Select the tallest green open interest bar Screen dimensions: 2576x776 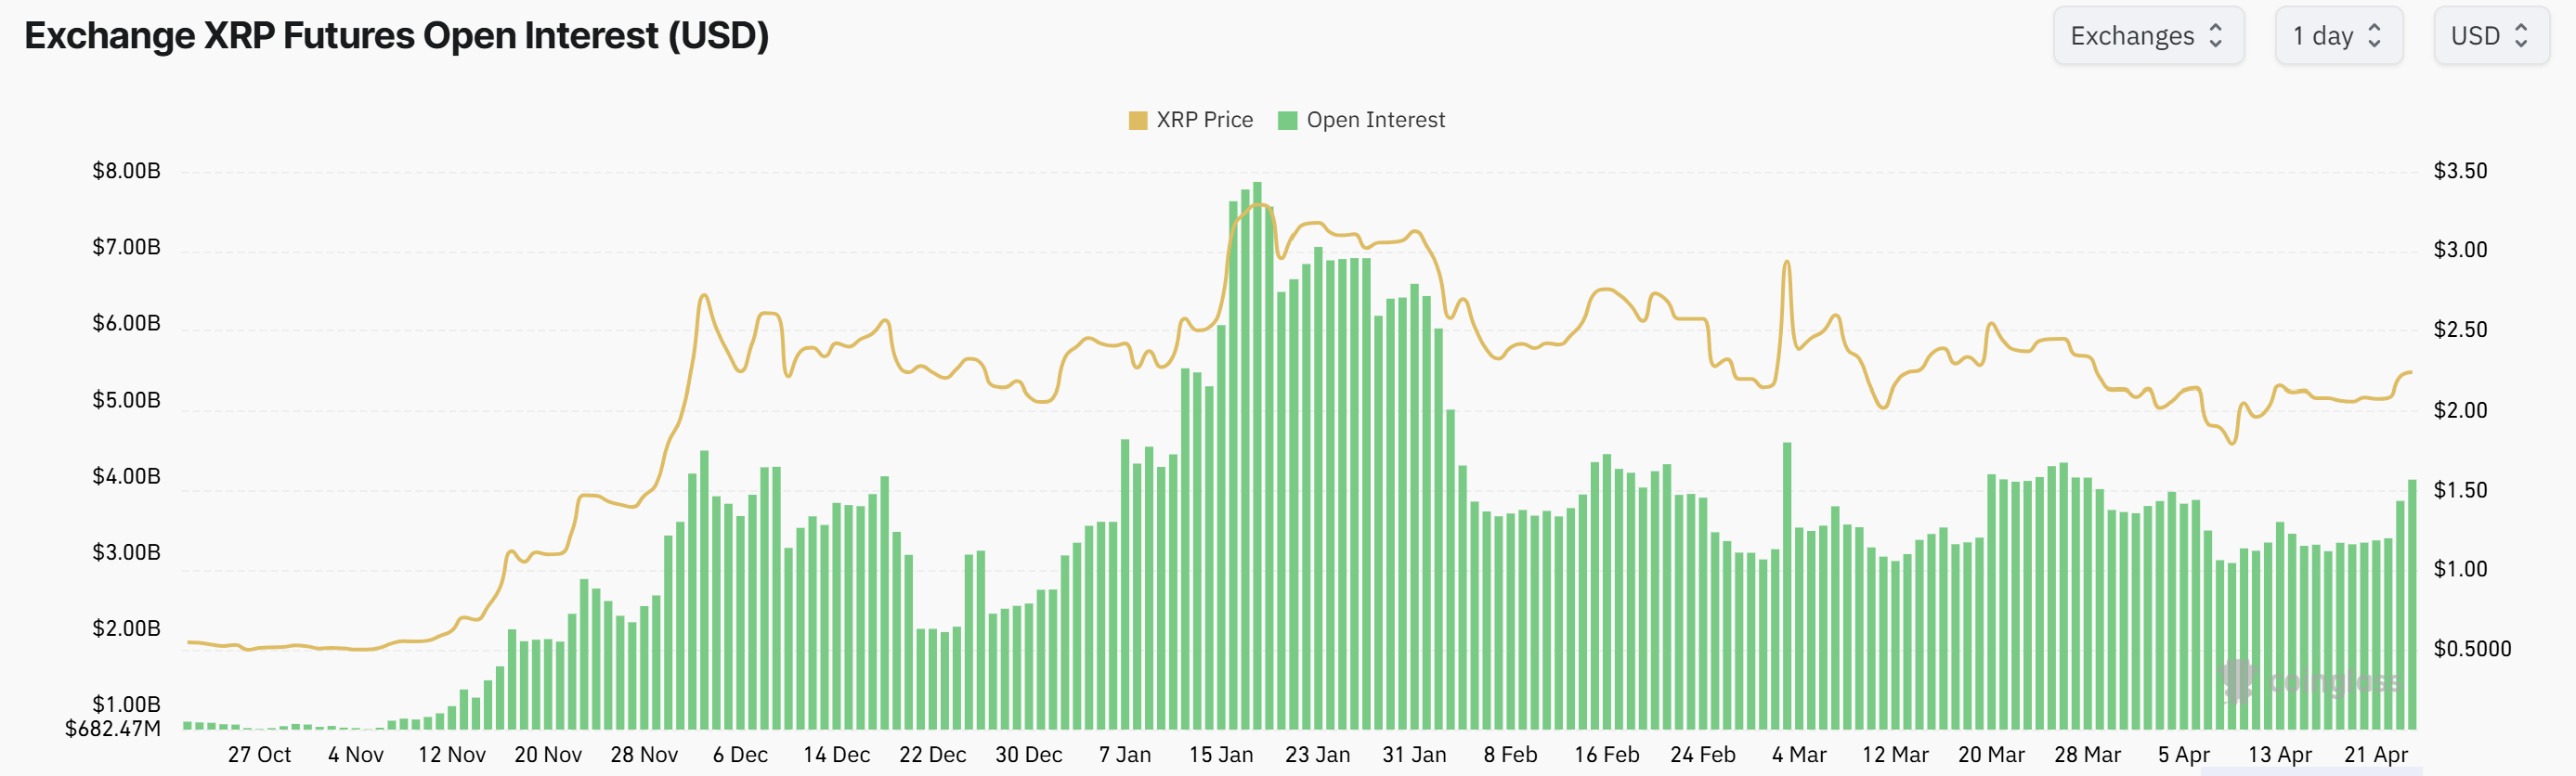1257,455
